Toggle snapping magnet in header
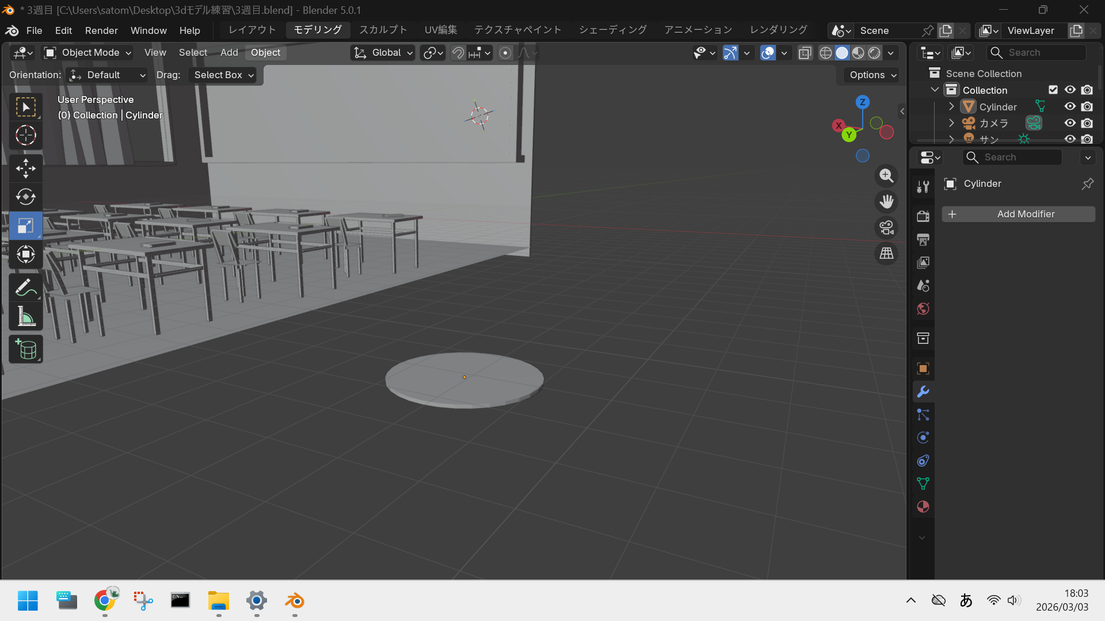This screenshot has height=621, width=1105. click(458, 53)
